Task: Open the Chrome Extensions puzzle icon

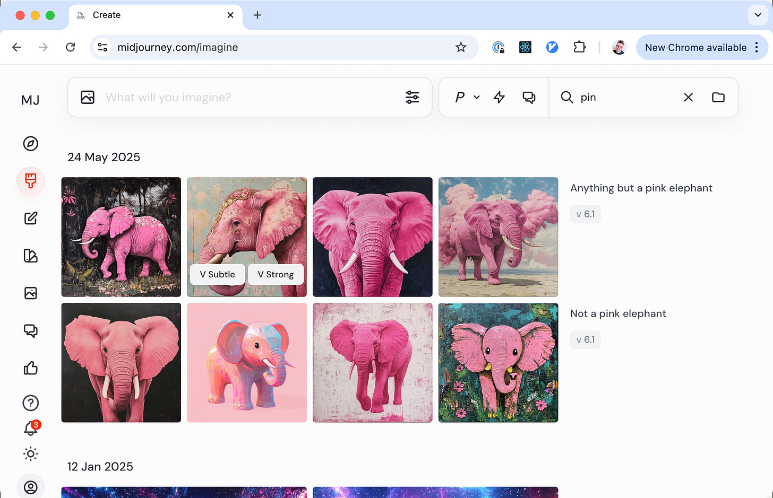Action: 579,47
